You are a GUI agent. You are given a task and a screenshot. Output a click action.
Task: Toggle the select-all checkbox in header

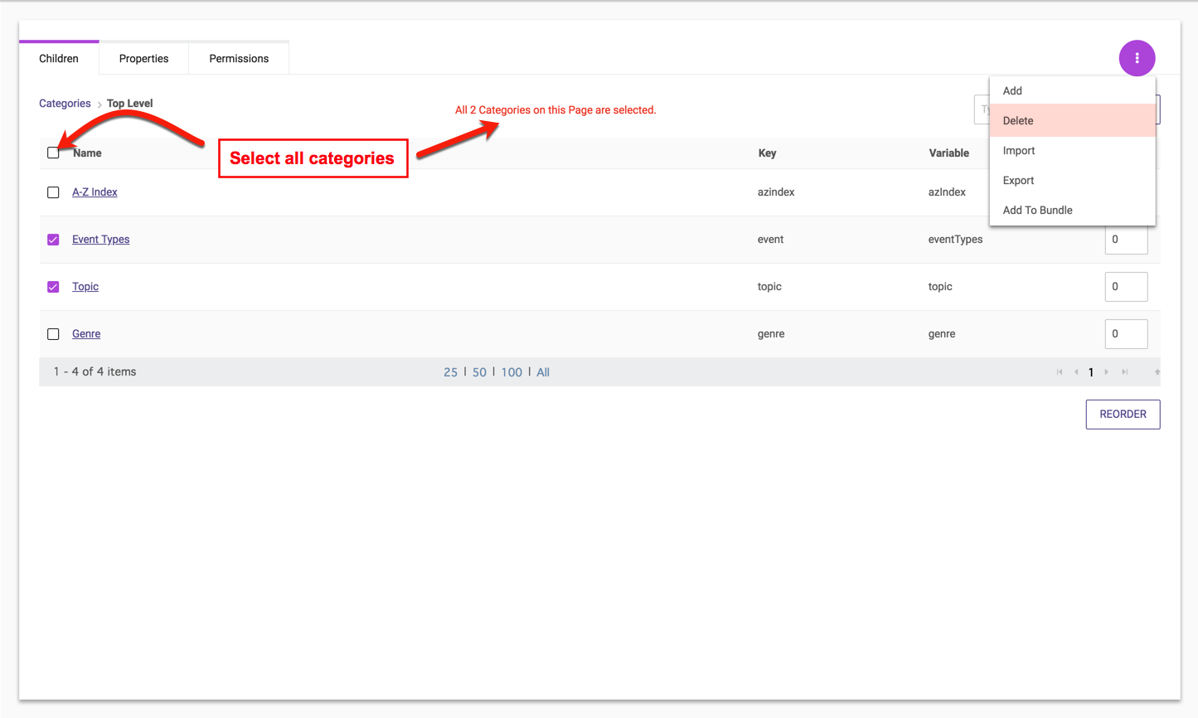[53, 153]
